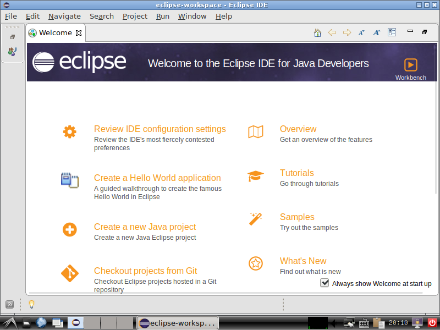
Task: Click the RSS feed icon in status bar
Action: click(9, 304)
